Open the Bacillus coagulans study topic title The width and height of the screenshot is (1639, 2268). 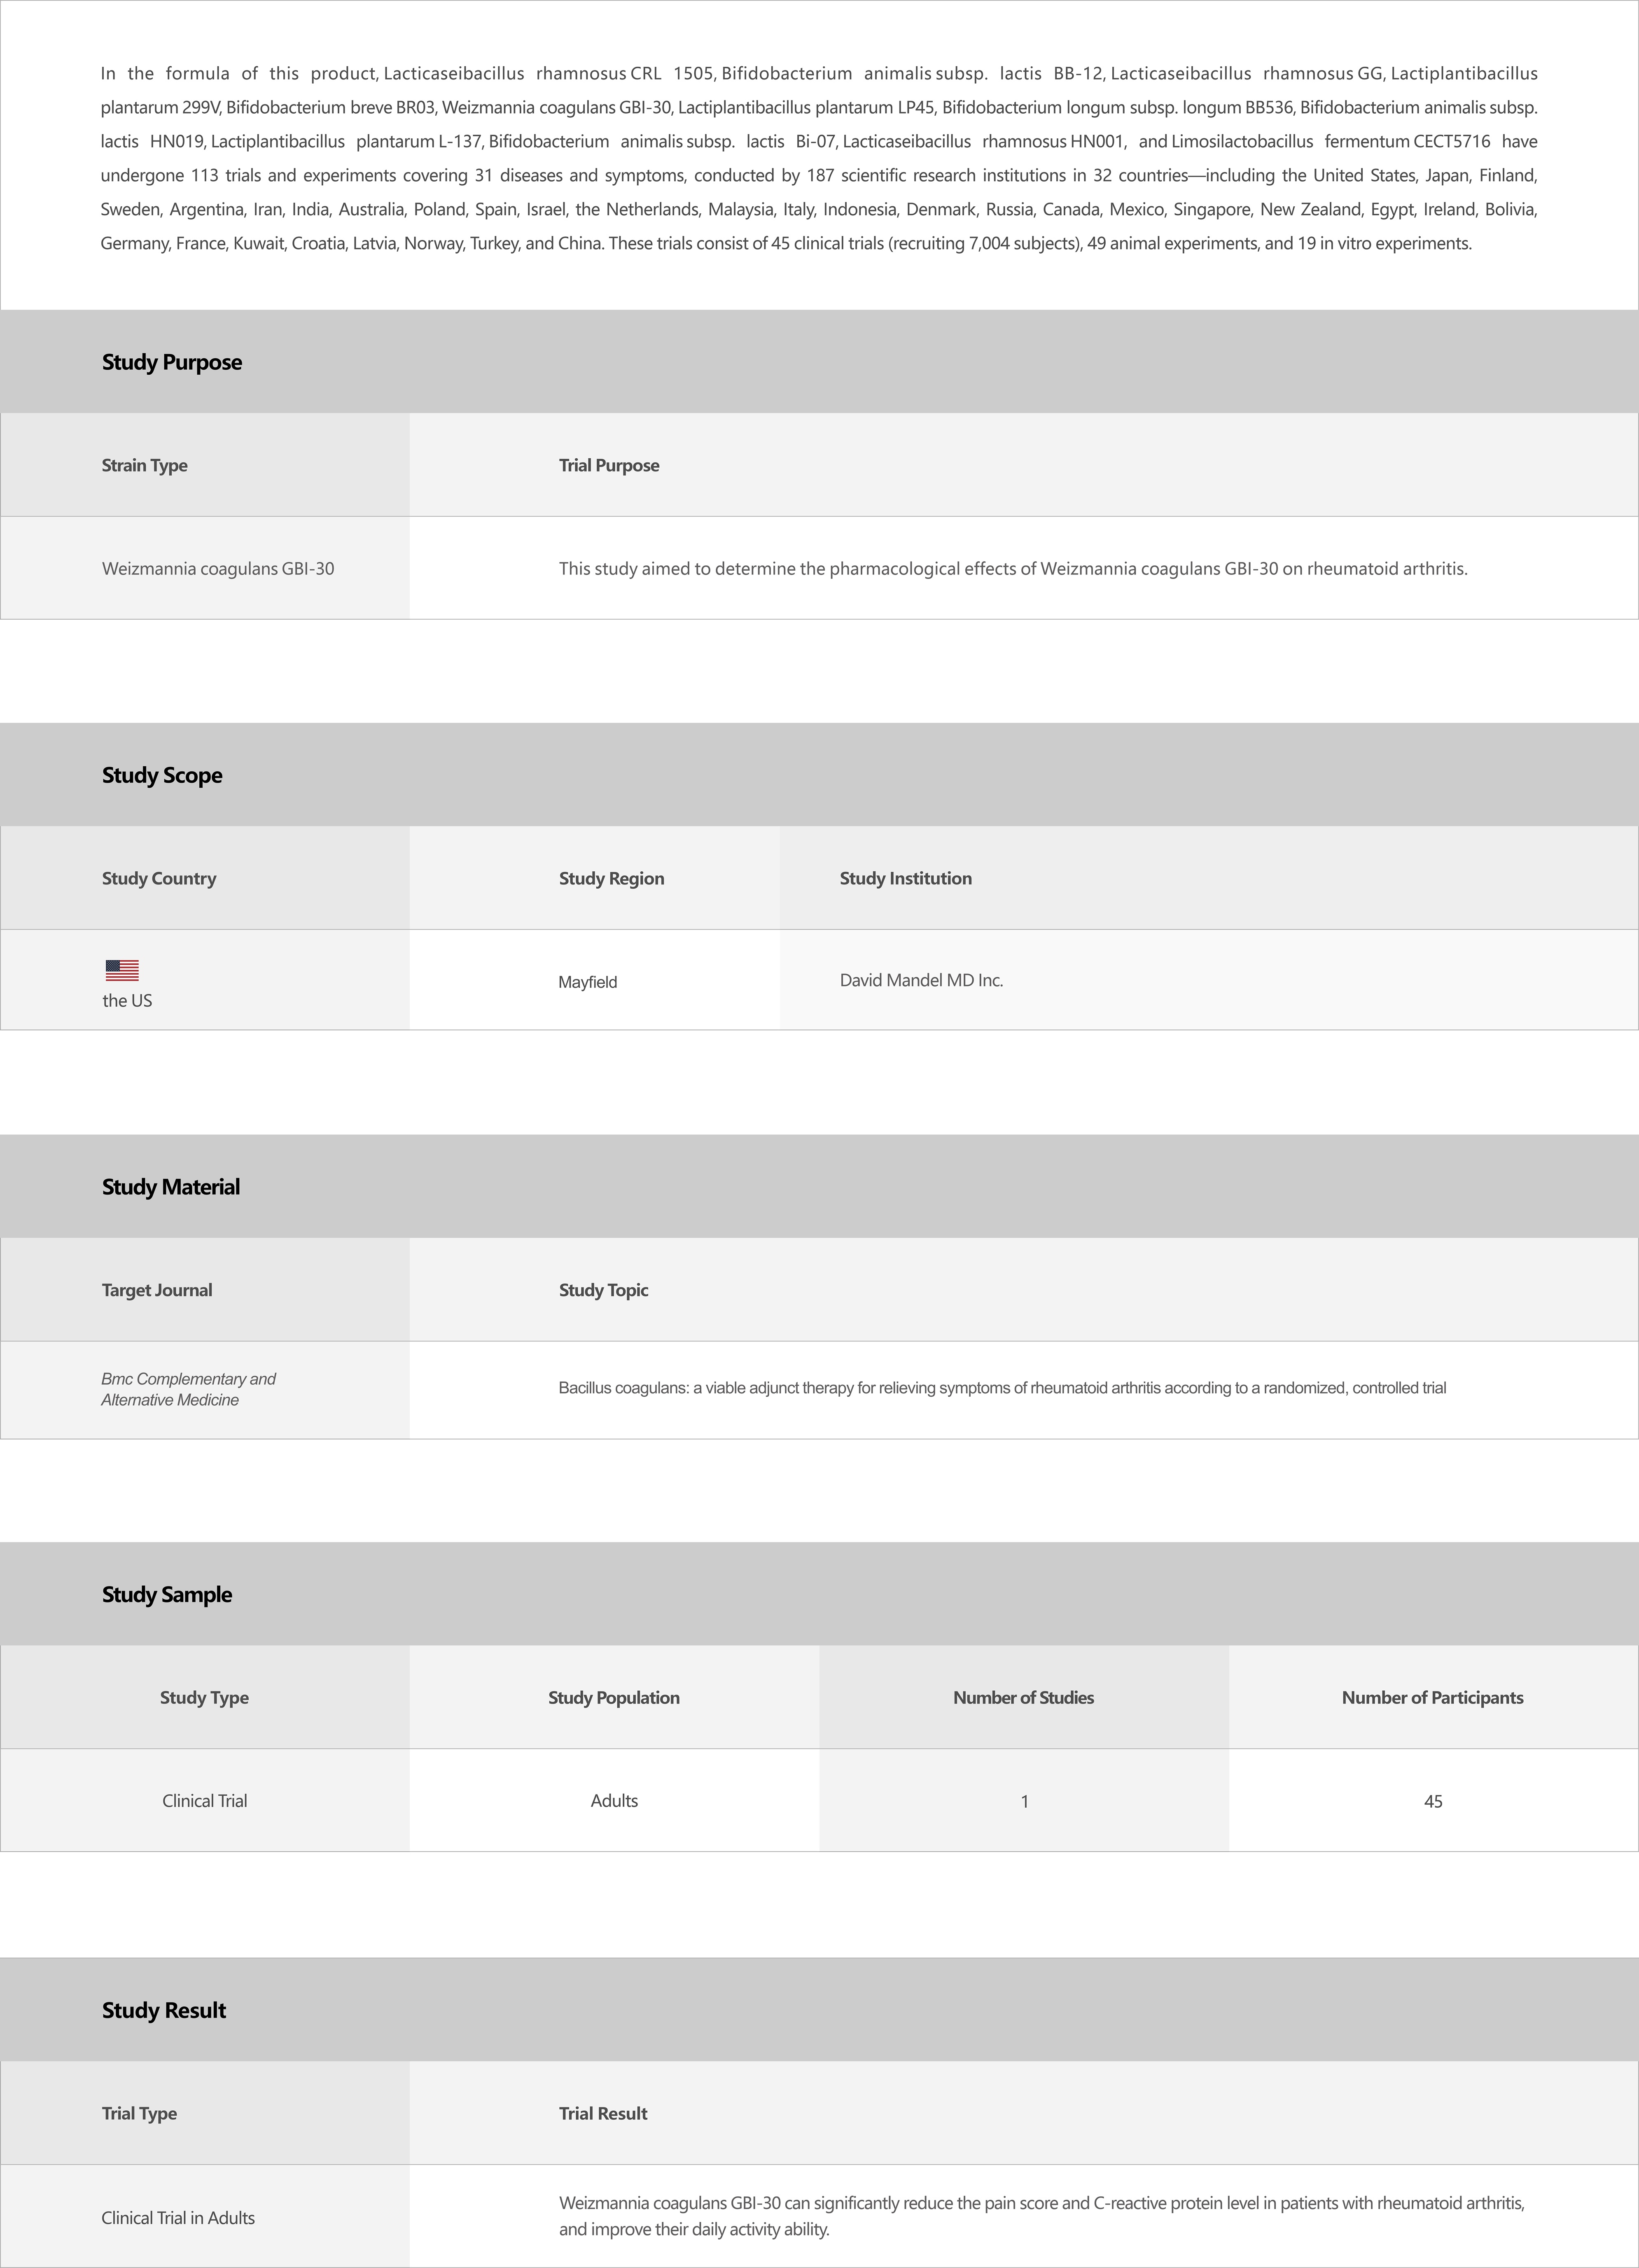(1002, 1388)
